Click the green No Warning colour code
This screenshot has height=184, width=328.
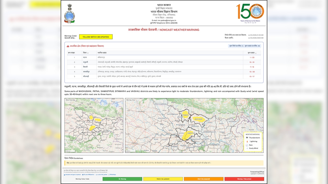click(122, 179)
